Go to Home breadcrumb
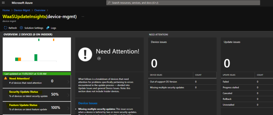The height and width of the screenshot is (115, 273). (6, 10)
